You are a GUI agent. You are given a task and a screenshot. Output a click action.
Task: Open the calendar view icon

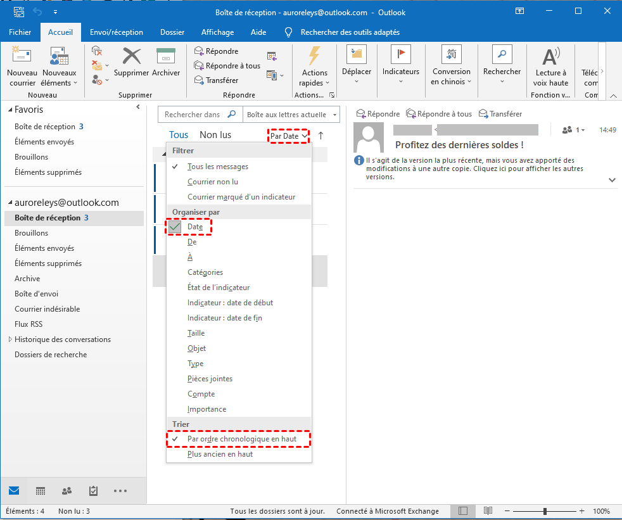[40, 491]
